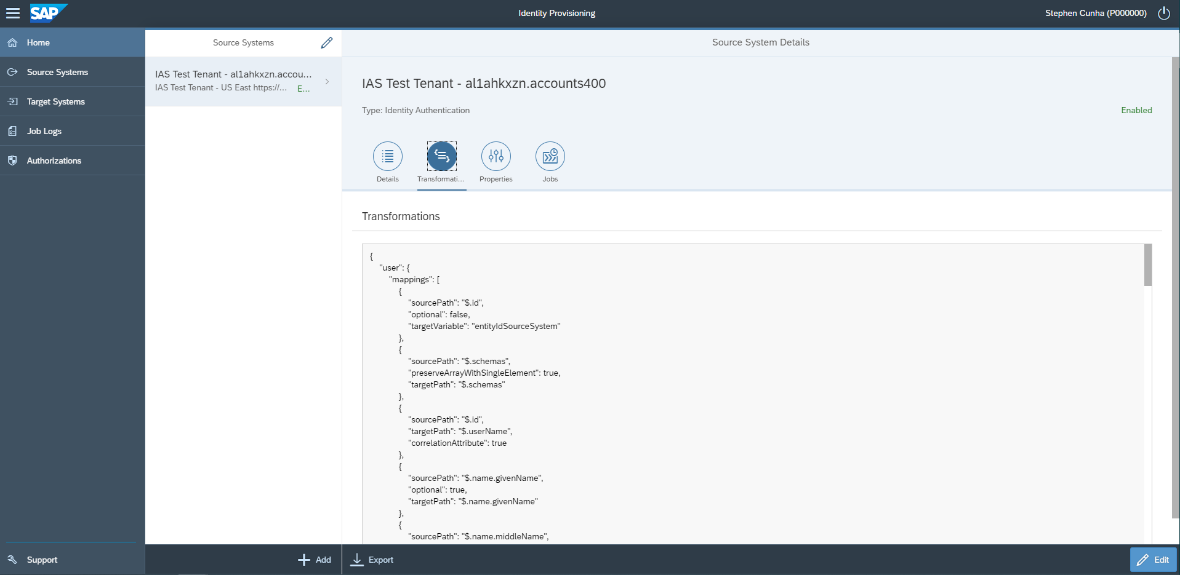Open the Details tab icon
Screen dimensions: 1180x575
pos(388,156)
